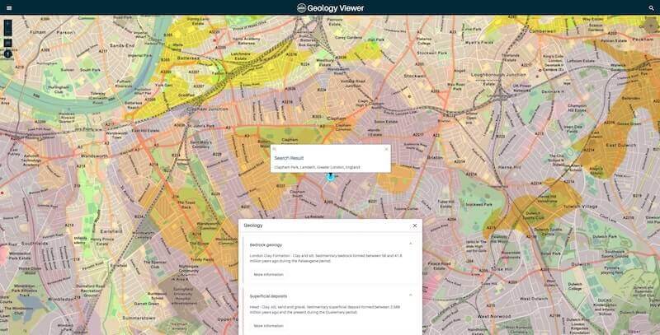Zoom out on the map
Screen dimensions: 660x335
pyautogui.click(x=7, y=32)
